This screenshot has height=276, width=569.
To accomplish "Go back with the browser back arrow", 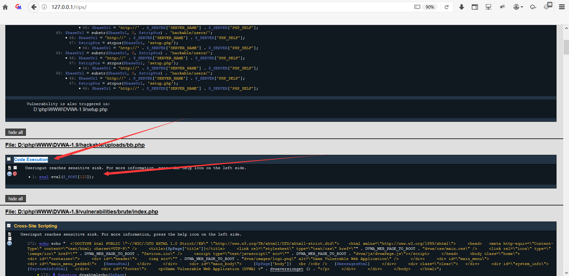I will pos(34,7).
